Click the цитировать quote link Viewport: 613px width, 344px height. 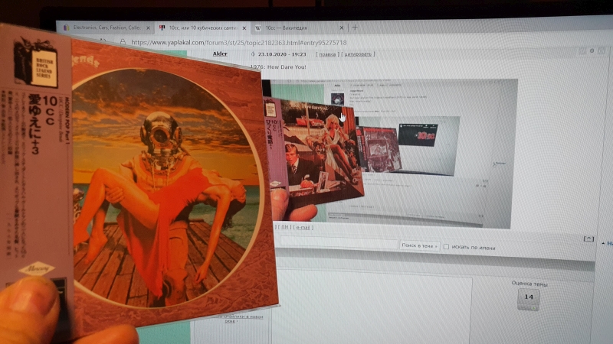pyautogui.click(x=358, y=54)
